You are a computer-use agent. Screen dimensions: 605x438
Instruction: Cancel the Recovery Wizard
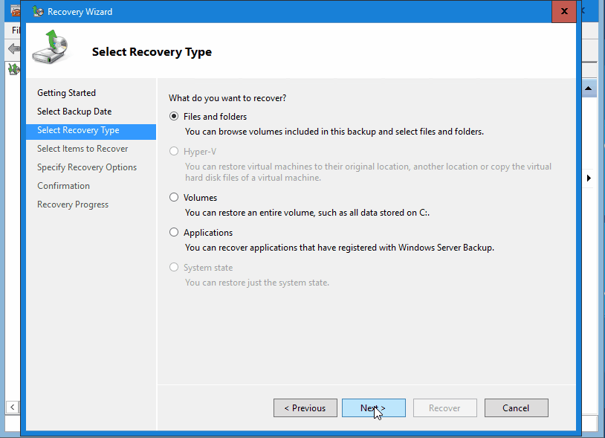pos(516,408)
